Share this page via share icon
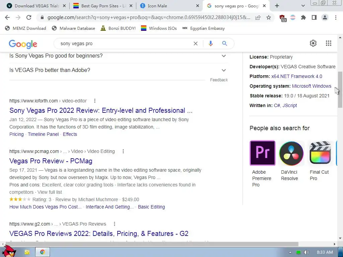 [x=258, y=17]
